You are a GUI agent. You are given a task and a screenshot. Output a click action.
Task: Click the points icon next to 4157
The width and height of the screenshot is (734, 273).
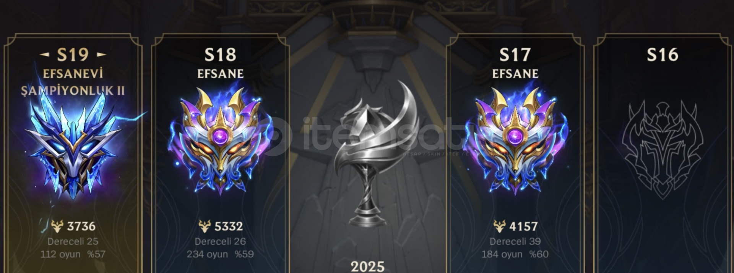[x=499, y=226]
